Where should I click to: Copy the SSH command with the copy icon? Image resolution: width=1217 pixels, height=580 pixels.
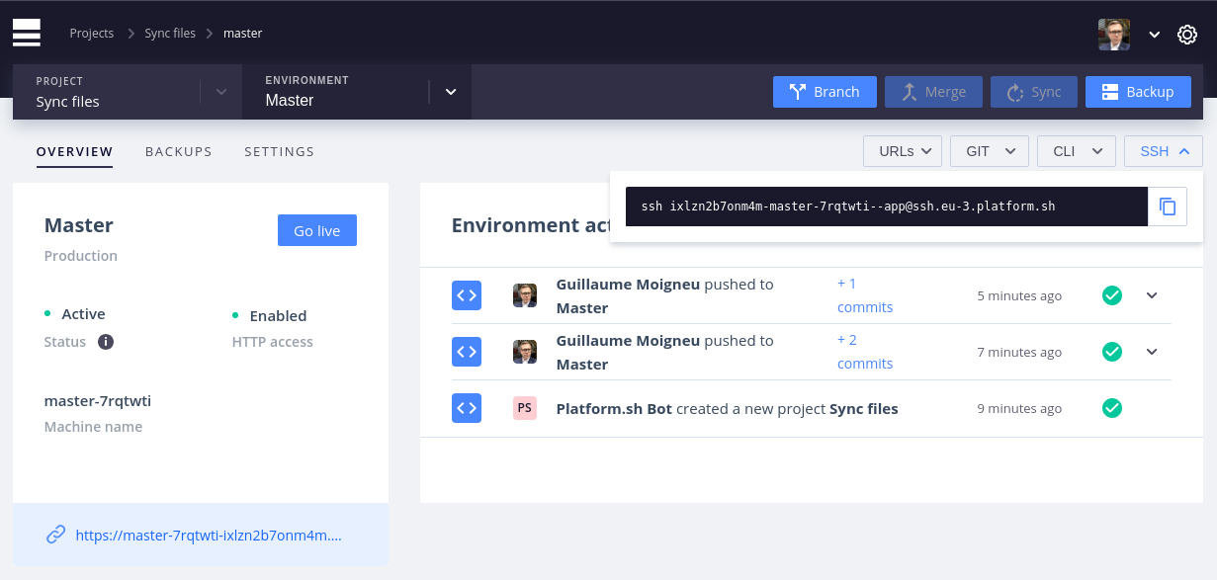1168,207
